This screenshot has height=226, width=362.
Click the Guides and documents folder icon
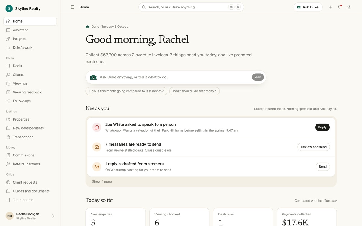click(x=8, y=191)
